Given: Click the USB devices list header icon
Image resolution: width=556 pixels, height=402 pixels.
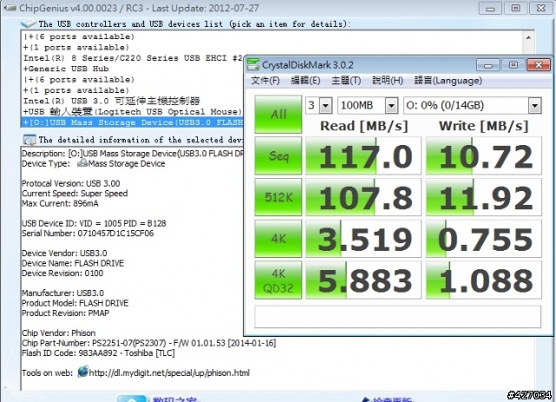Looking at the screenshot, I should [29, 23].
